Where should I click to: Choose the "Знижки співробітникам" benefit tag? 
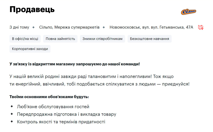pos(102,39)
